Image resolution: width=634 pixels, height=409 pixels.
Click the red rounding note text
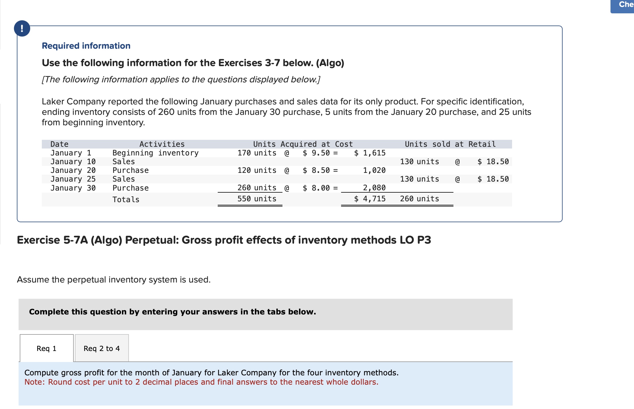[201, 382]
